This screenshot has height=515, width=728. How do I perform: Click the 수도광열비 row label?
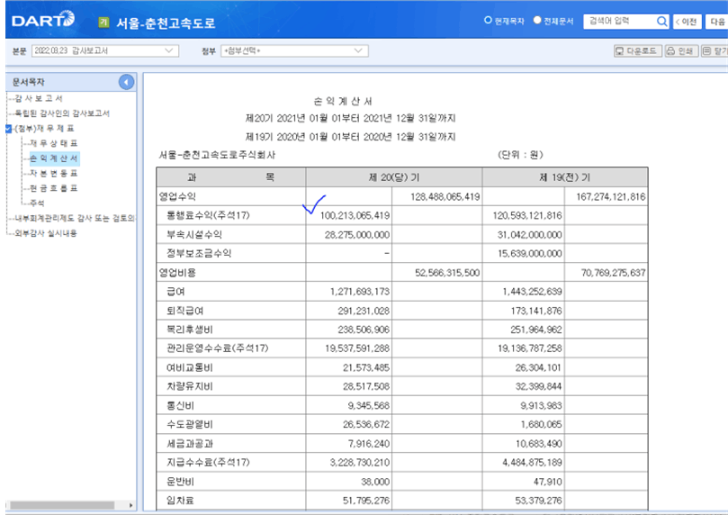point(190,424)
